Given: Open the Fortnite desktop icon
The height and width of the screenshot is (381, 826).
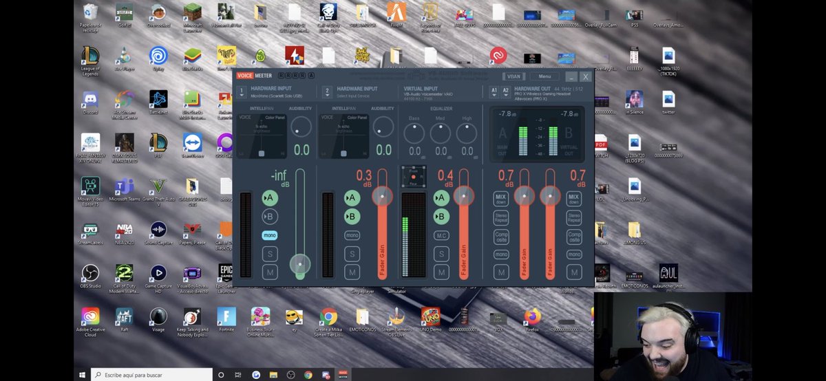Looking at the screenshot, I should [x=226, y=318].
